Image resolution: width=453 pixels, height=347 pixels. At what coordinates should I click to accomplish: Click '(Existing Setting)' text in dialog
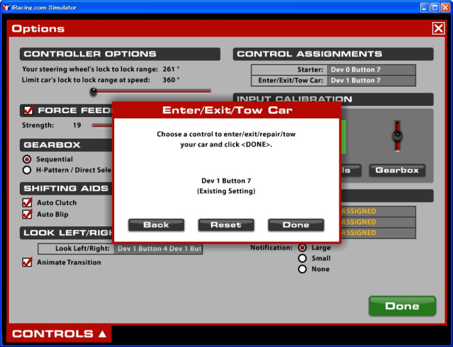227,191
